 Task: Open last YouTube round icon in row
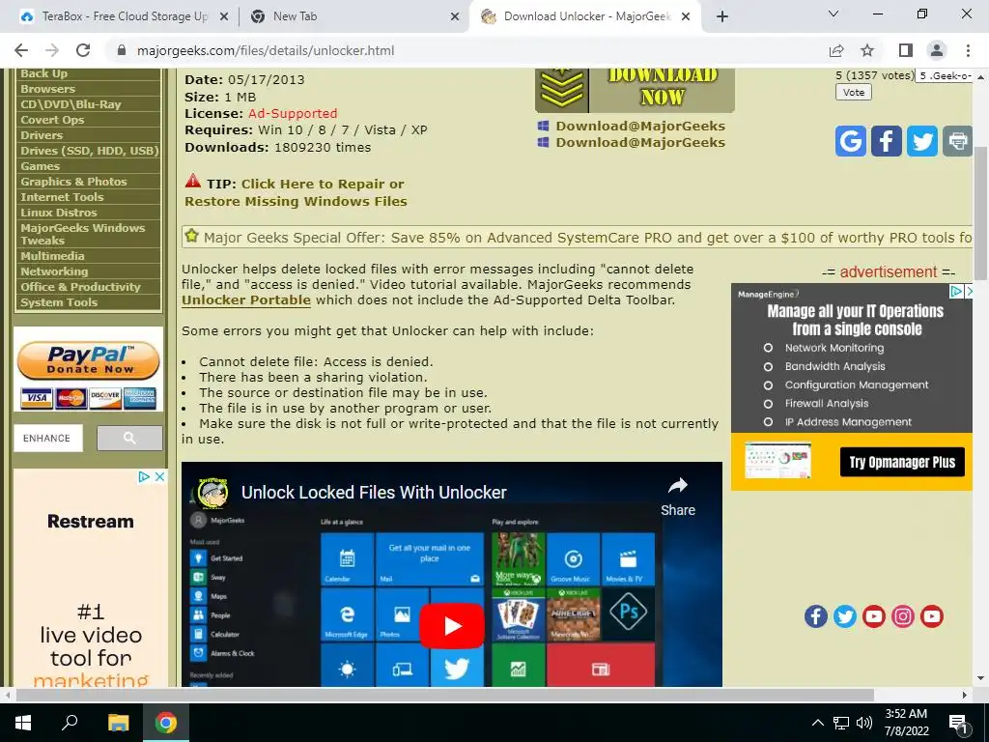pos(932,615)
